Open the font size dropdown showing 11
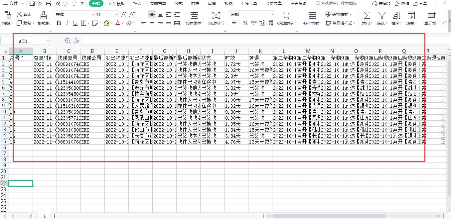The height and width of the screenshot is (219, 451). pos(116,15)
